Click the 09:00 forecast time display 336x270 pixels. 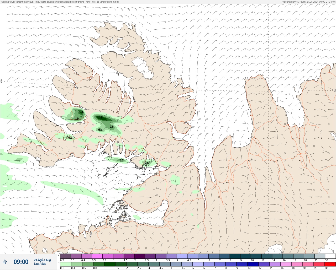point(21,262)
